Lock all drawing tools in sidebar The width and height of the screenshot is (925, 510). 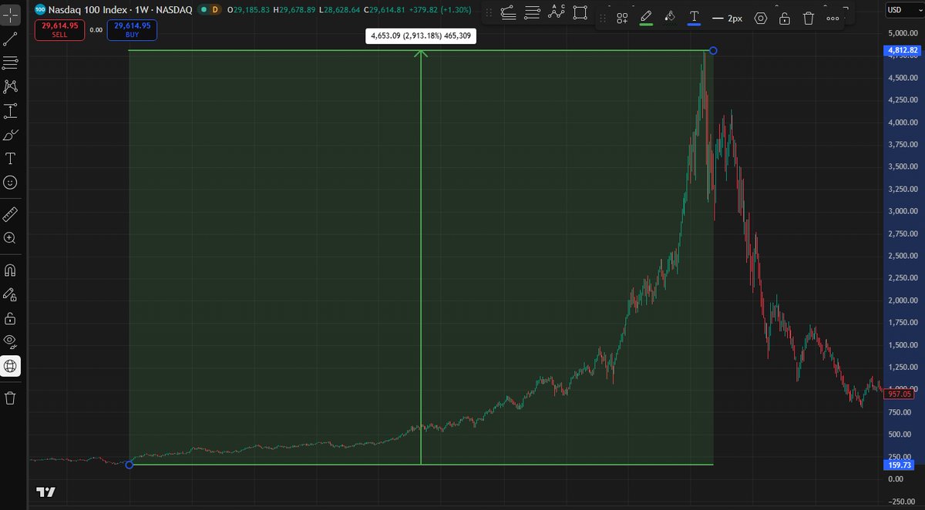11,318
